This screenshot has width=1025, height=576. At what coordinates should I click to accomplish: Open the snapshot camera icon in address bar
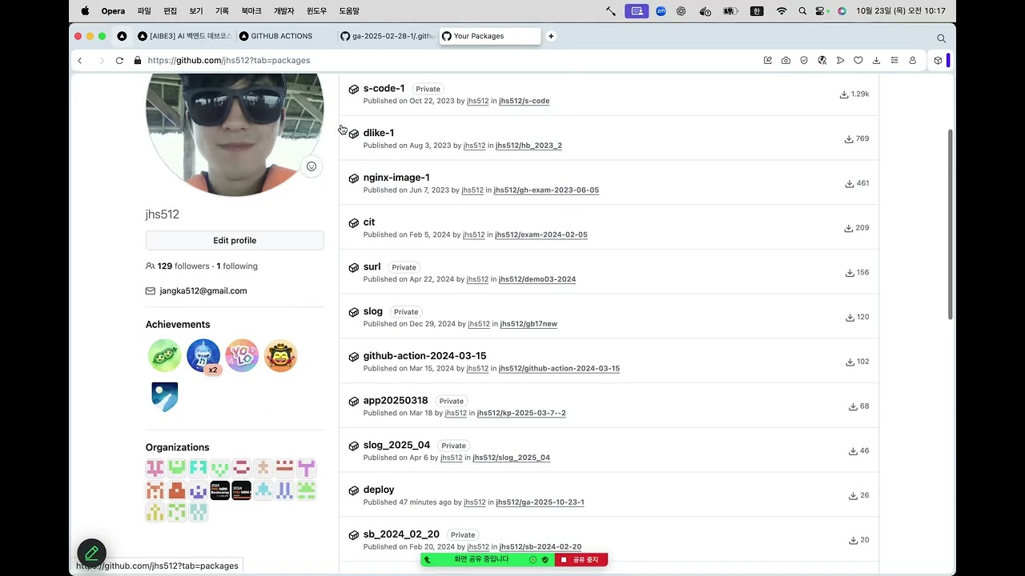coord(786,60)
